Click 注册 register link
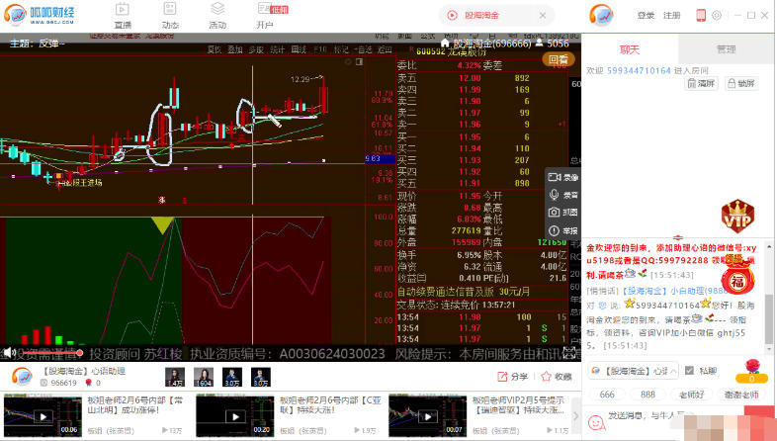Image resolution: width=777 pixels, height=441 pixels. click(671, 16)
